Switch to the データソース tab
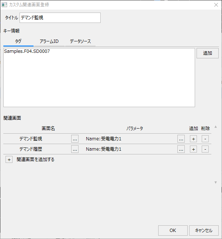222x239 pixels. pos(80,41)
